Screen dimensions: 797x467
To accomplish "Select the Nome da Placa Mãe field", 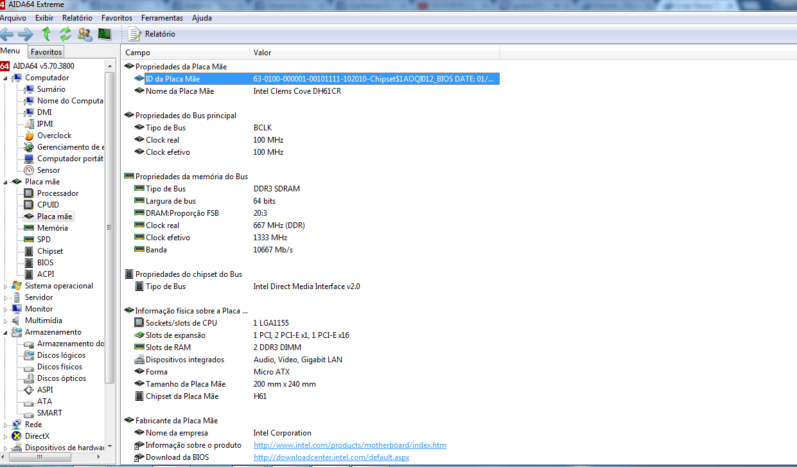I will point(180,91).
